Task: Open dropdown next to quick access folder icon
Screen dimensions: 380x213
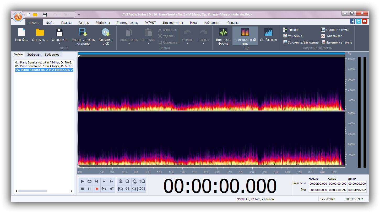Action: (x=39, y=15)
